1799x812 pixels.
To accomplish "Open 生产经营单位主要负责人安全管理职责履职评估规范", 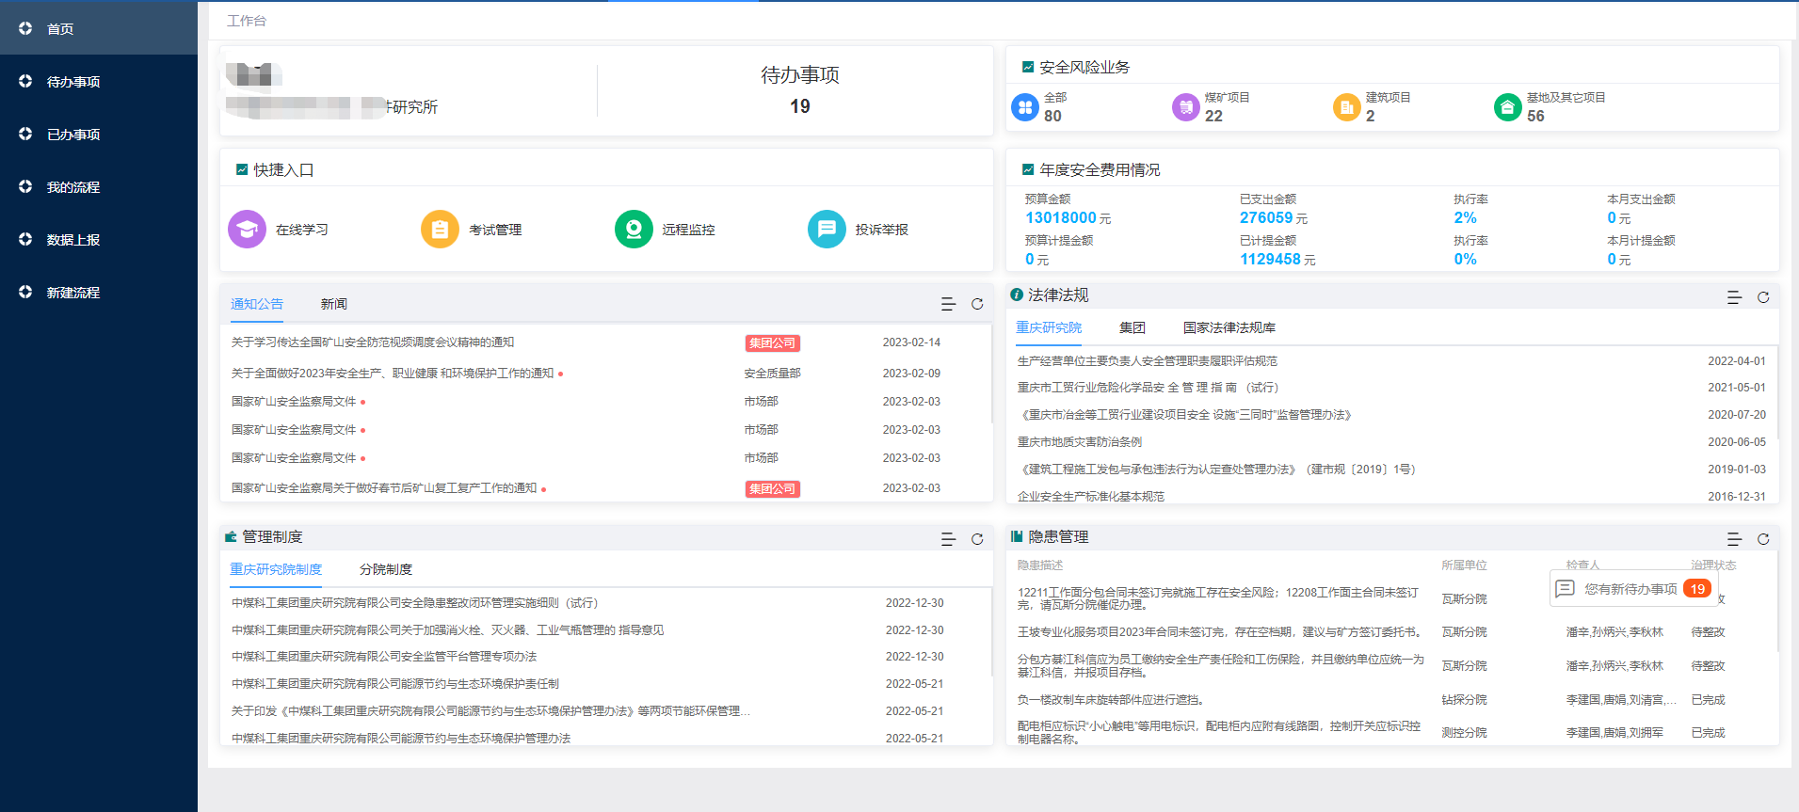I will coord(1148,361).
